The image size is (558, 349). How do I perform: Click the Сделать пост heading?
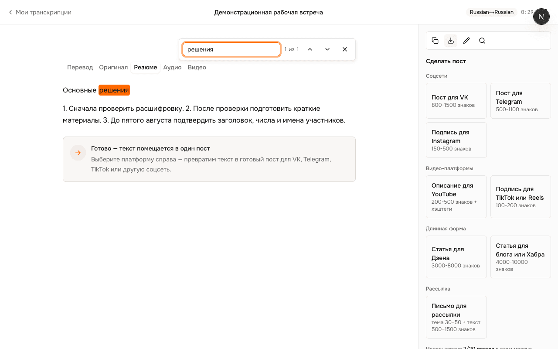pos(446,61)
